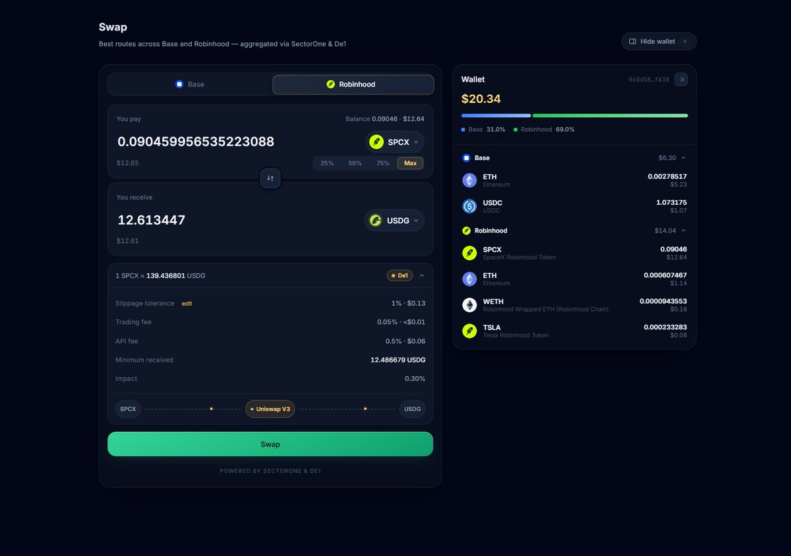The height and width of the screenshot is (556, 791).
Task: Click the You receive amount 12.613447
Action: [152, 220]
